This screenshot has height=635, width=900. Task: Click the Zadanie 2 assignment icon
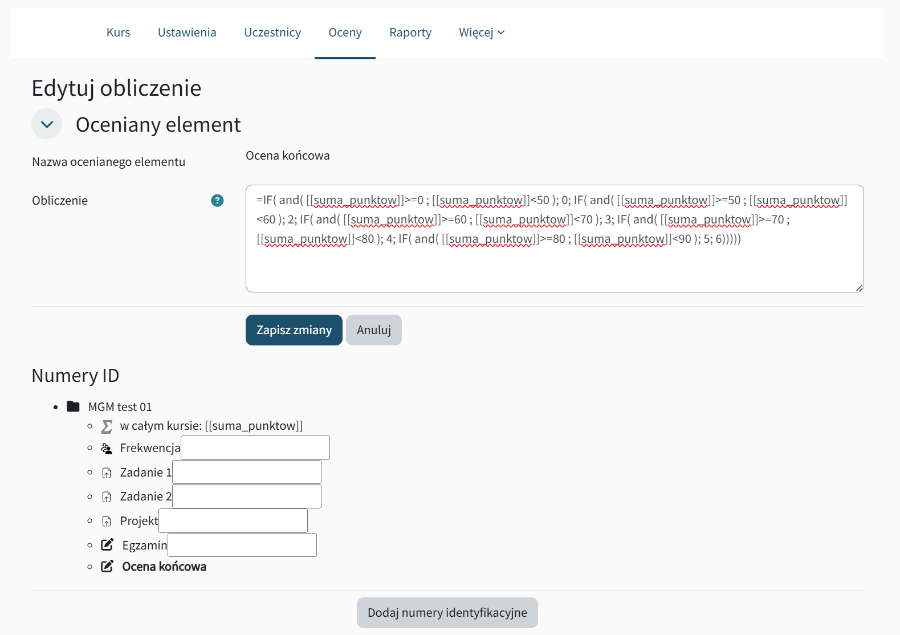pos(107,497)
